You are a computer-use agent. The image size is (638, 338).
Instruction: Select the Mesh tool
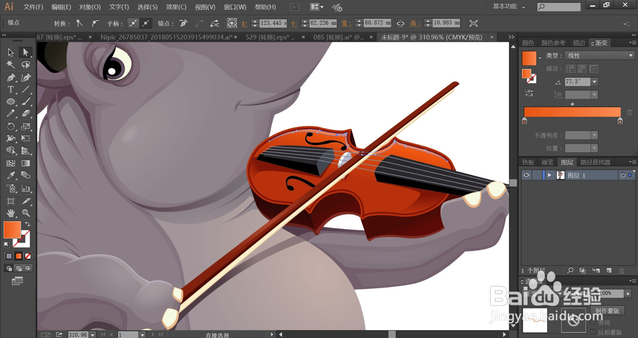[x=11, y=163]
